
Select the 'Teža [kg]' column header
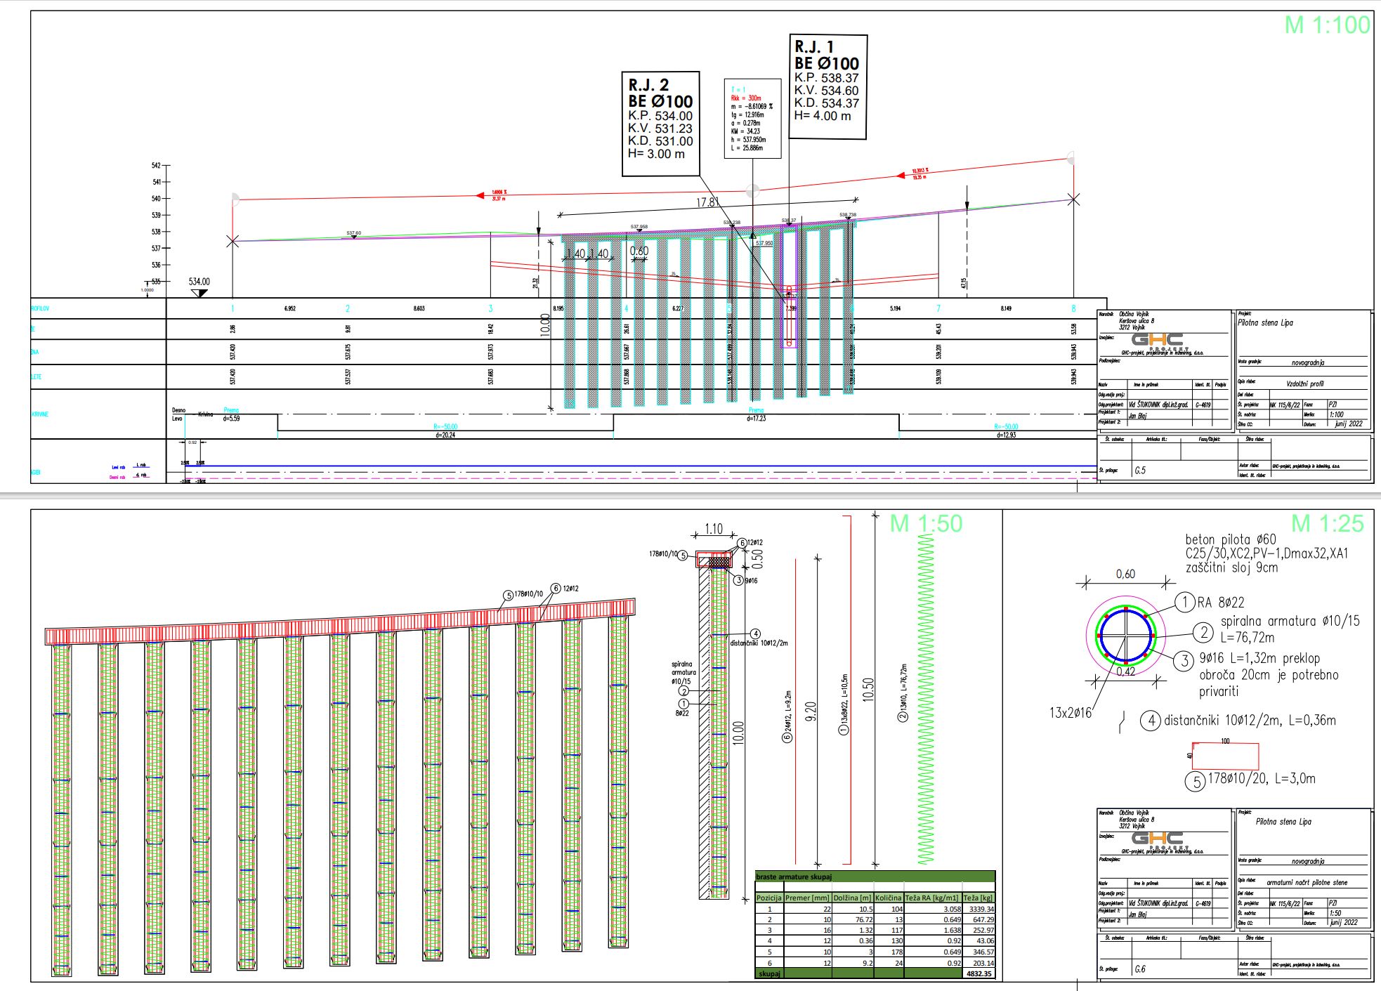pos(979,898)
